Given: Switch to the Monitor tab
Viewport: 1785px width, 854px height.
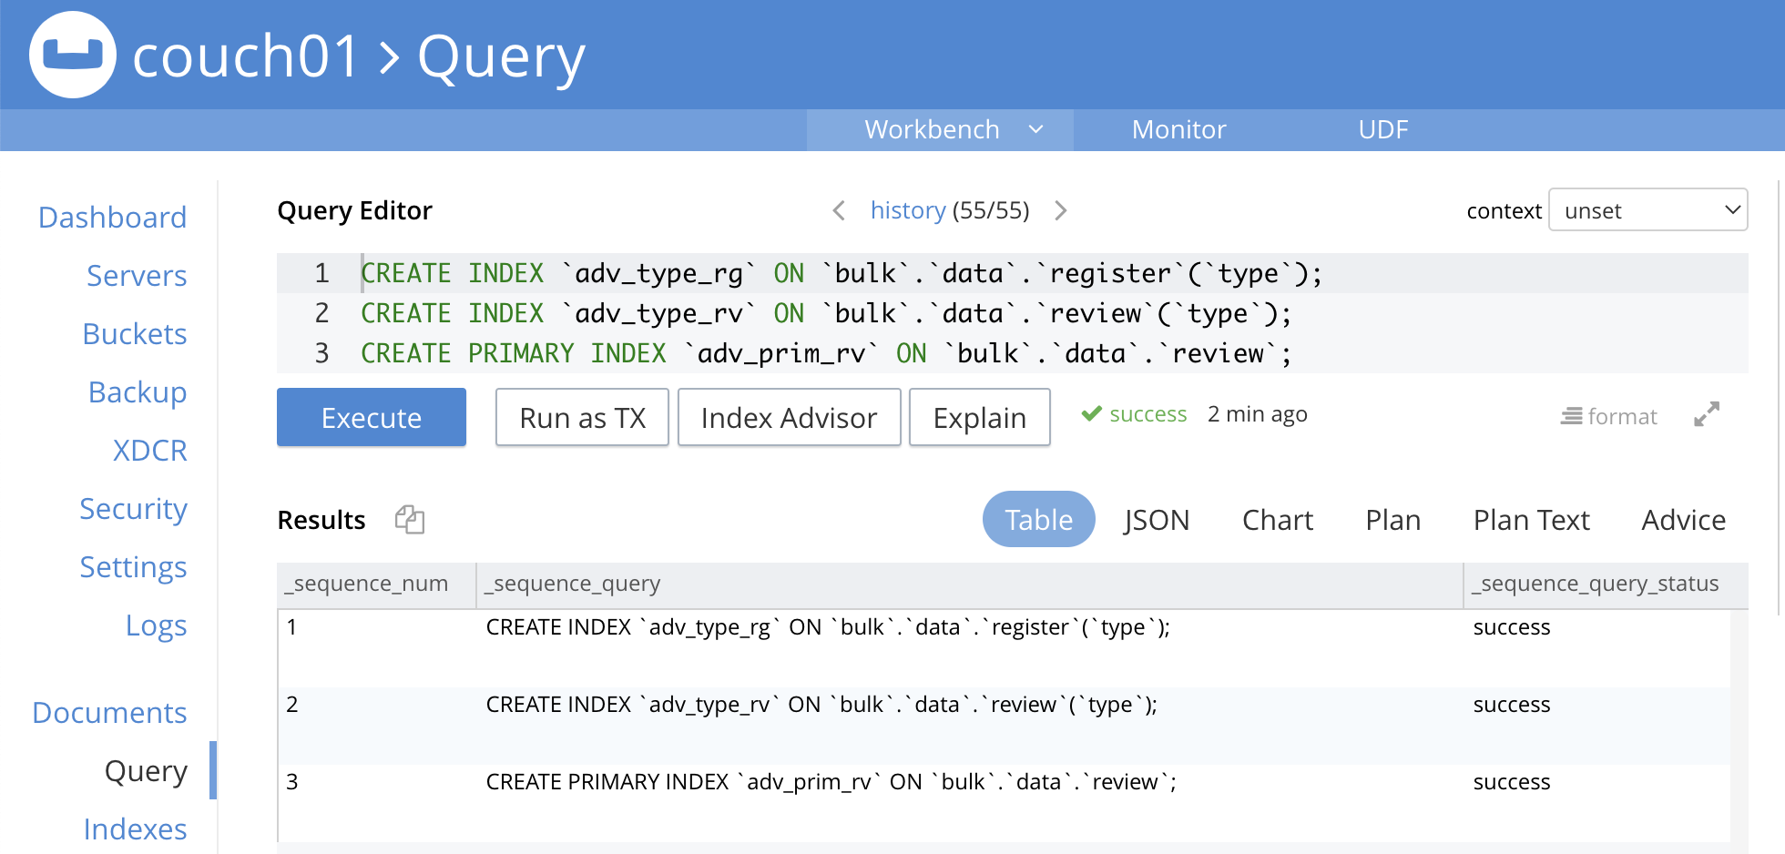Looking at the screenshot, I should [1178, 129].
